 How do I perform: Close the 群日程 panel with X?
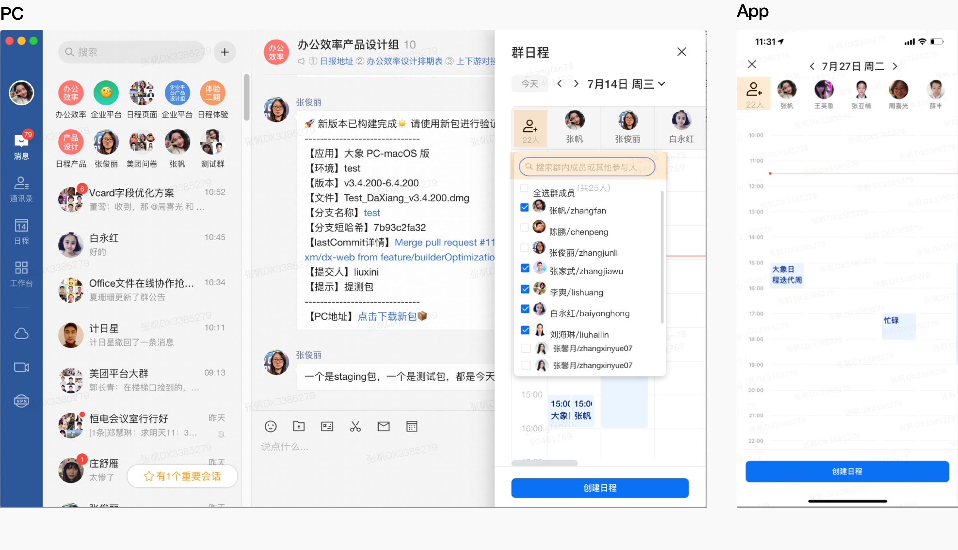(x=682, y=52)
